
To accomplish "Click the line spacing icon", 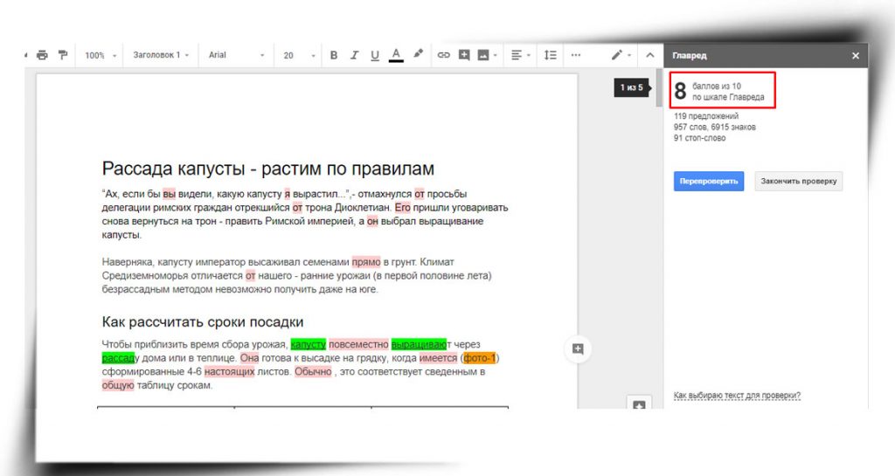I will (x=550, y=55).
